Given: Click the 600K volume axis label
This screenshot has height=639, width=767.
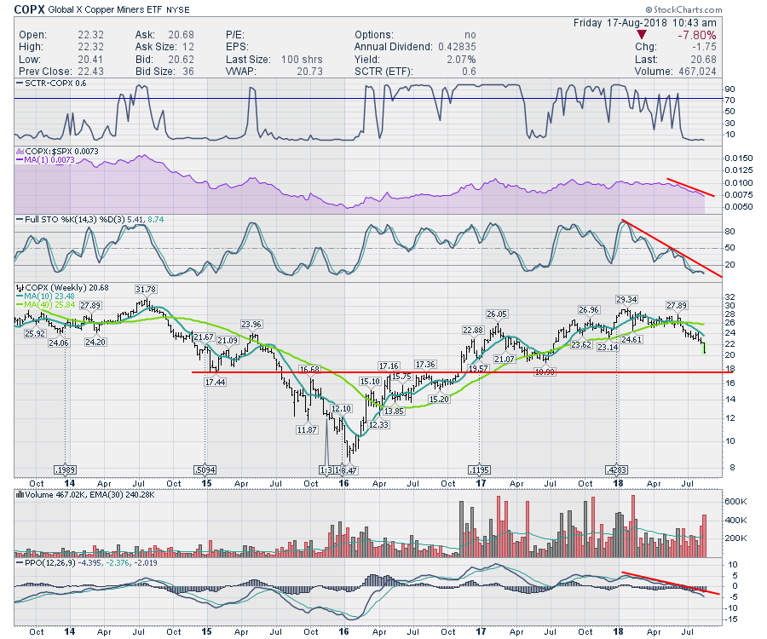Looking at the screenshot, I should pyautogui.click(x=735, y=502).
